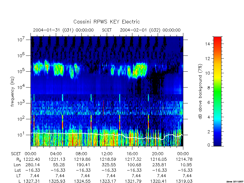Screen dimensions: 244x183
Task: Click the L value '1319.03'
Action: [184, 181]
